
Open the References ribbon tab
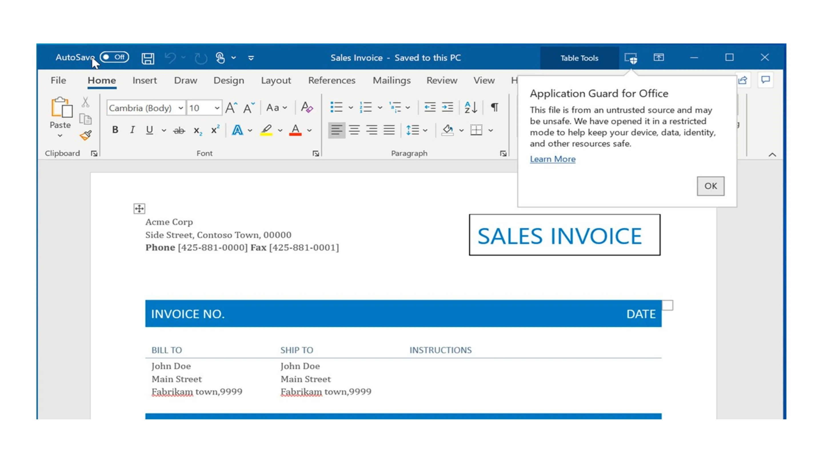point(332,80)
